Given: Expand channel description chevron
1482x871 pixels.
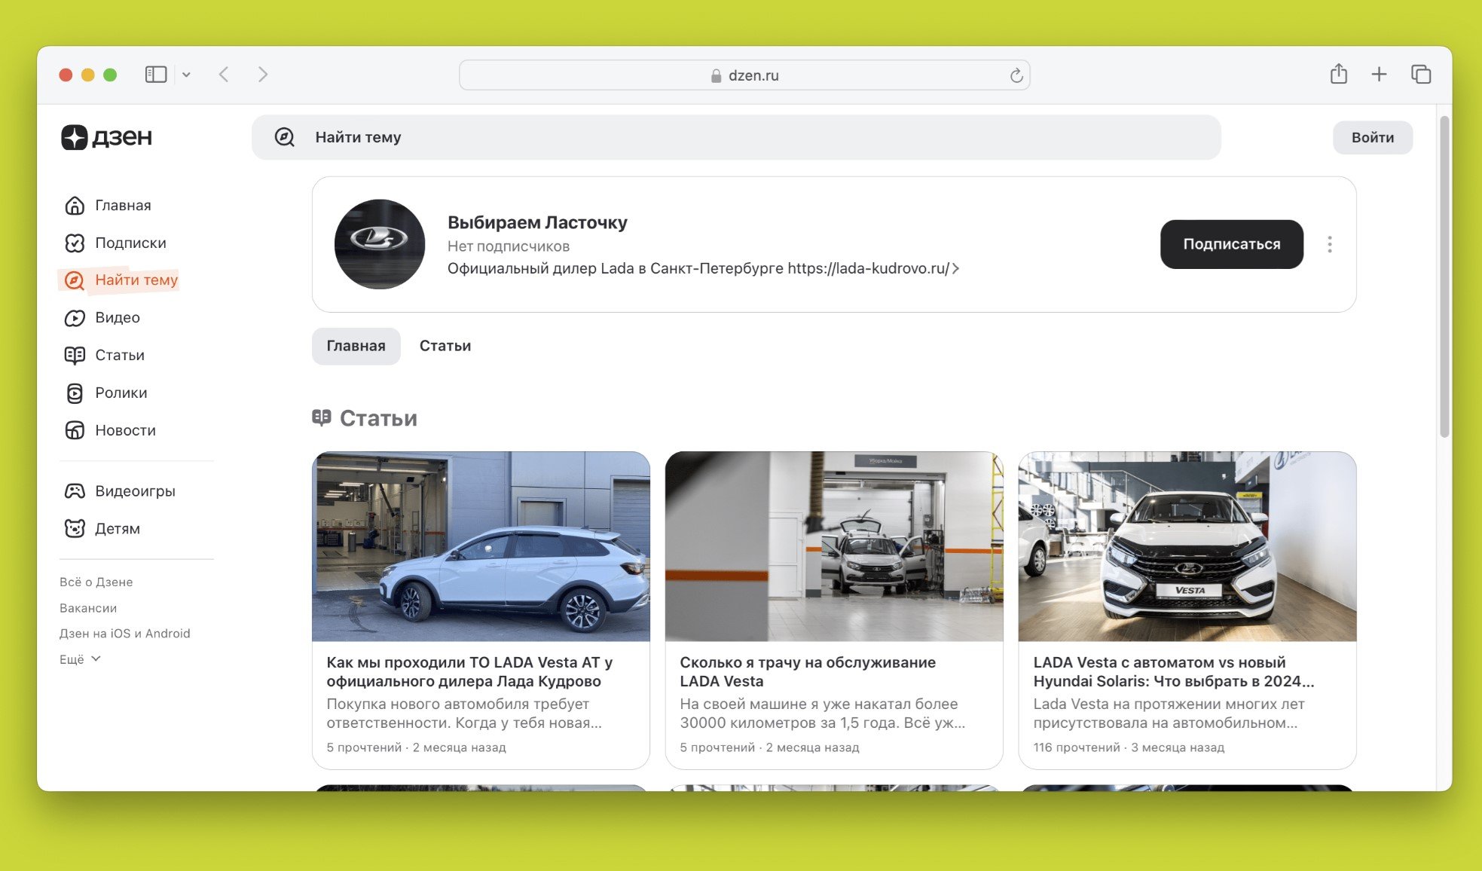Looking at the screenshot, I should pos(955,268).
